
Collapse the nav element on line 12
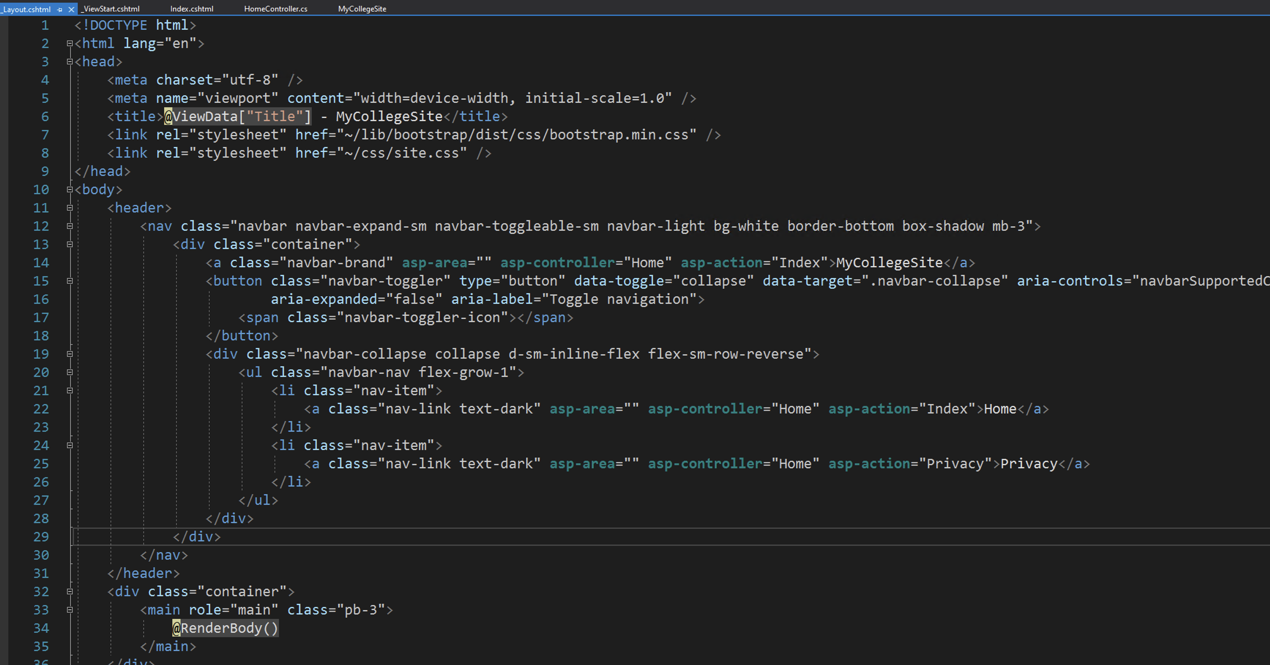(69, 226)
